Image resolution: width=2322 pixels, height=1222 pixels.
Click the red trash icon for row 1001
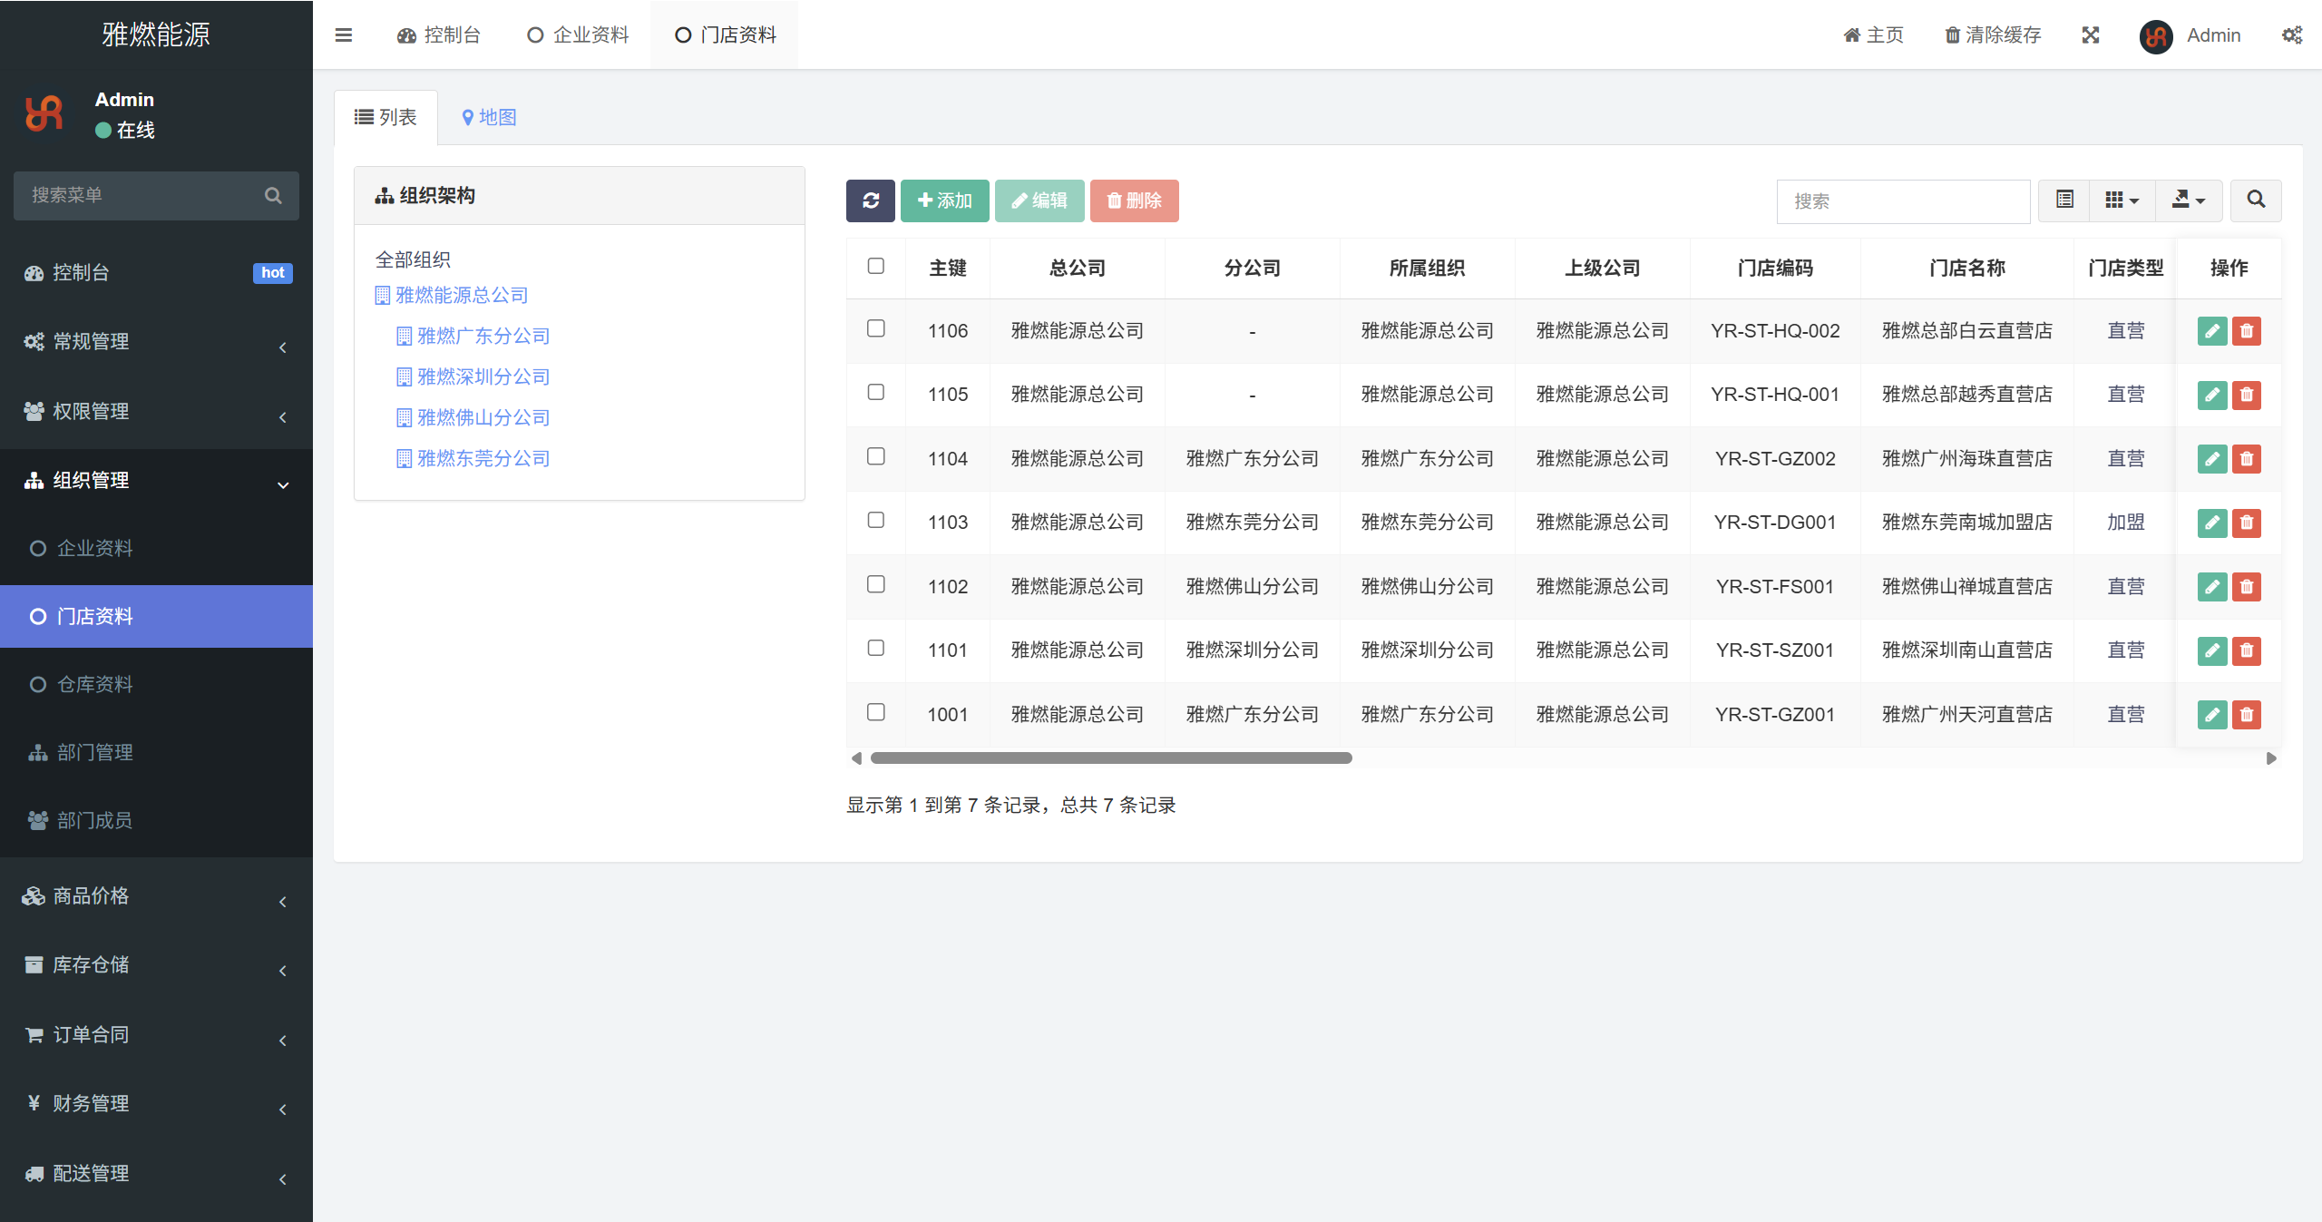(x=2247, y=715)
